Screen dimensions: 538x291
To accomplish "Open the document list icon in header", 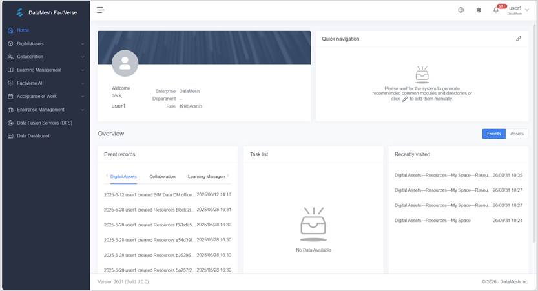I will point(479,10).
